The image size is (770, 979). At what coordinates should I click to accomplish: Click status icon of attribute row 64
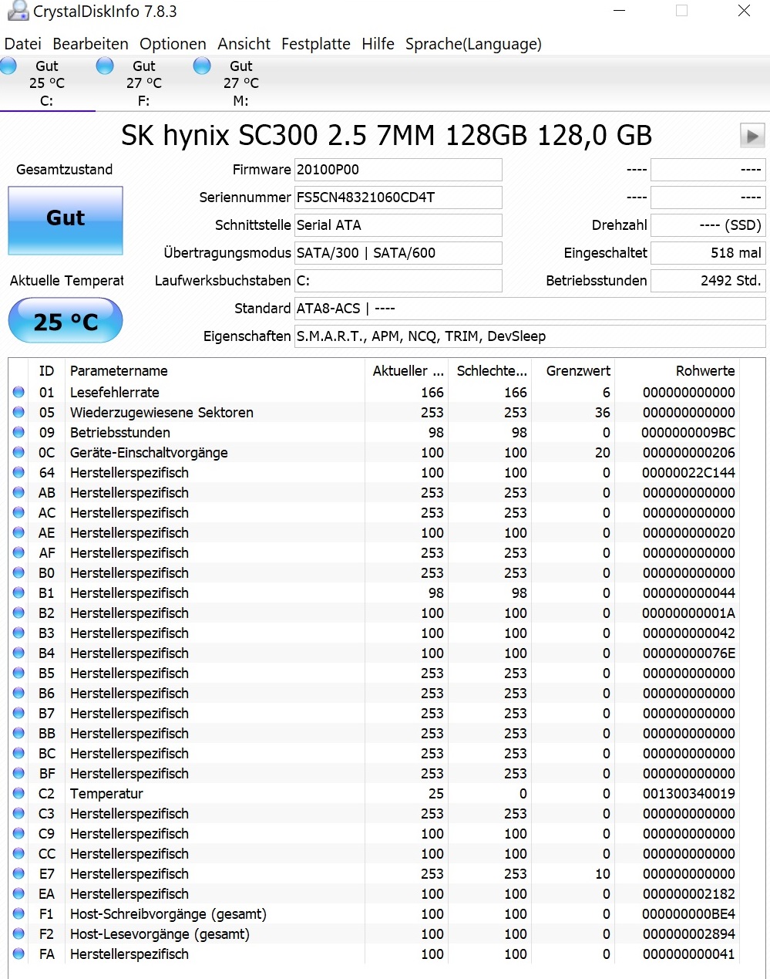(18, 473)
